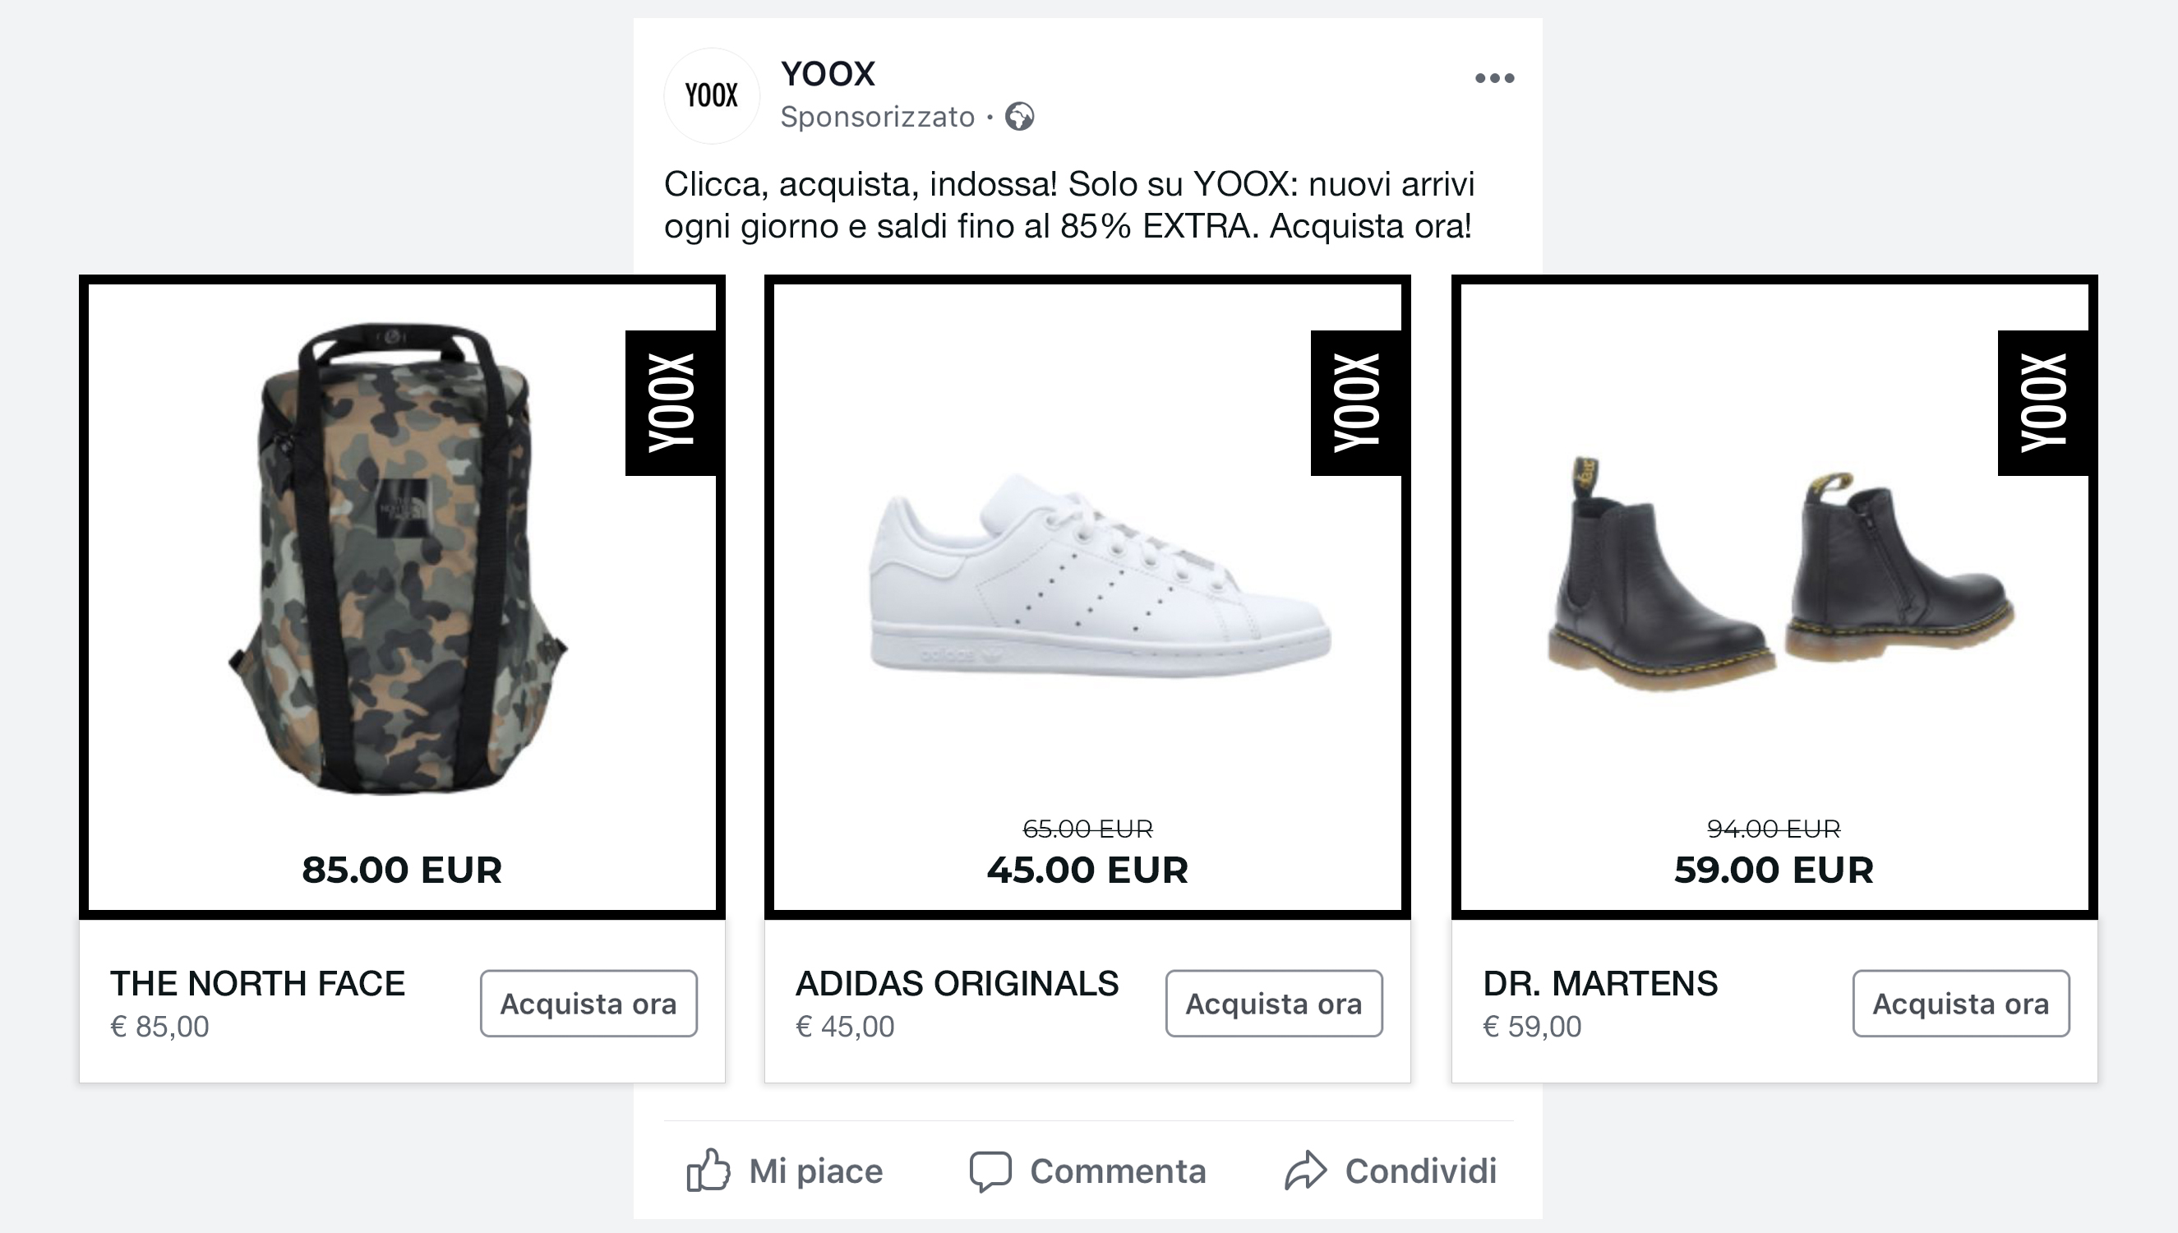This screenshot has width=2178, height=1233.
Task: Open the YOOX page name link
Action: 828,73
